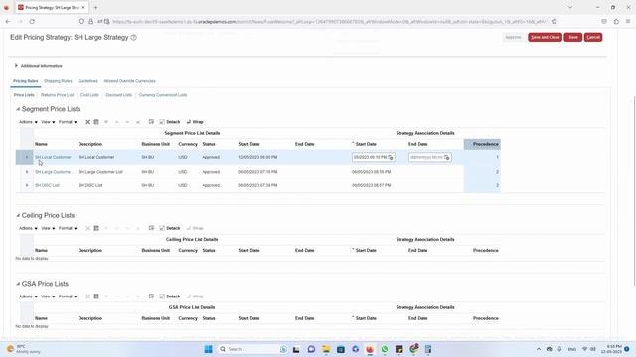Viewport: 636px width, 357px height.
Task: Collapse the GSA Price Lists section
Action: point(18,284)
